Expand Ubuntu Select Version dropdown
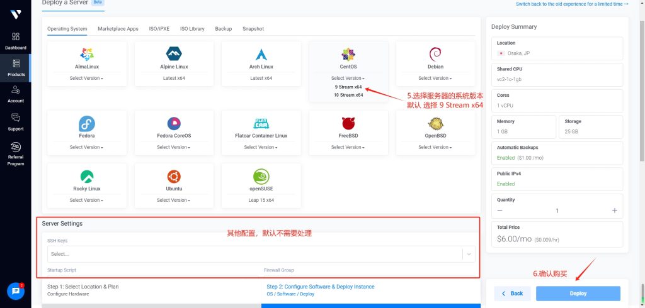Image resolution: width=645 pixels, height=308 pixels. [174, 200]
